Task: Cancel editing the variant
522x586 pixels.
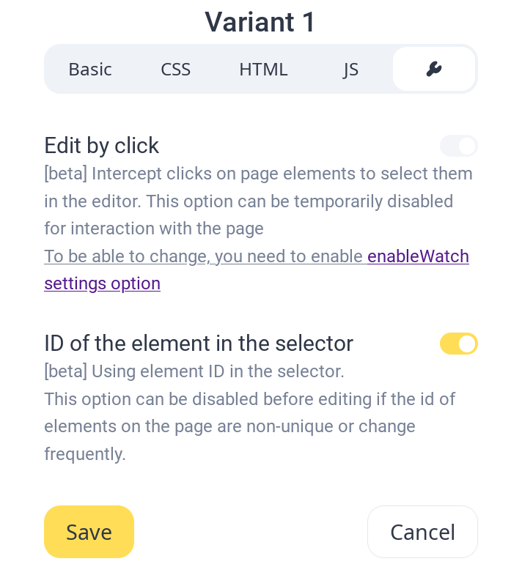Action: (x=422, y=532)
